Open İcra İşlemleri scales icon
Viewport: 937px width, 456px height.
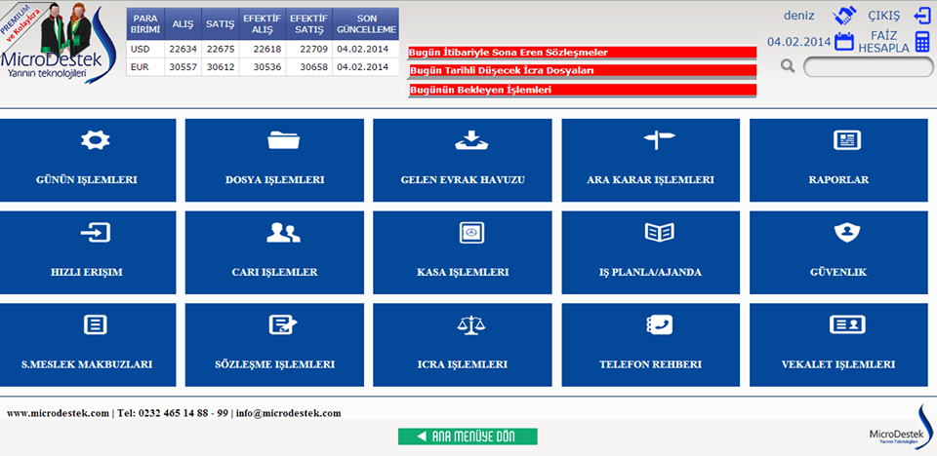(471, 323)
